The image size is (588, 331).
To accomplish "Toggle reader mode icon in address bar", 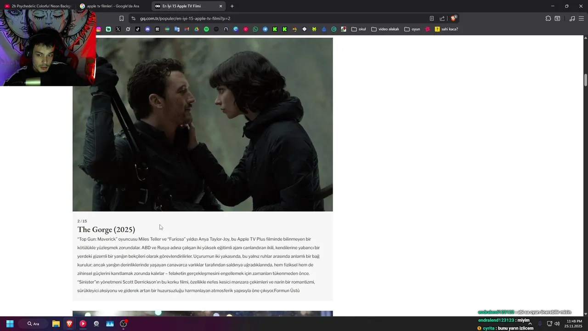I will 432,18.
